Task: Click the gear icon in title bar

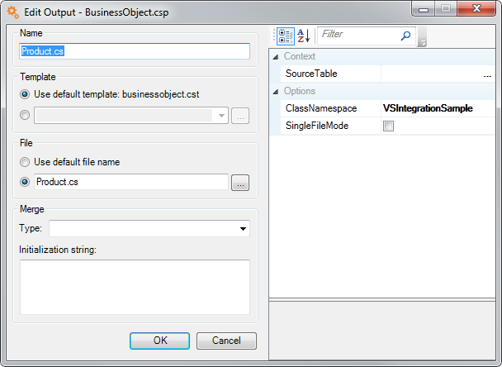Action: point(13,12)
